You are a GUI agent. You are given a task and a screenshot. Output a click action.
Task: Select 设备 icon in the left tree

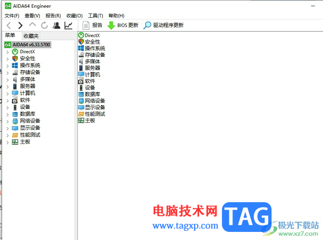coord(15,107)
